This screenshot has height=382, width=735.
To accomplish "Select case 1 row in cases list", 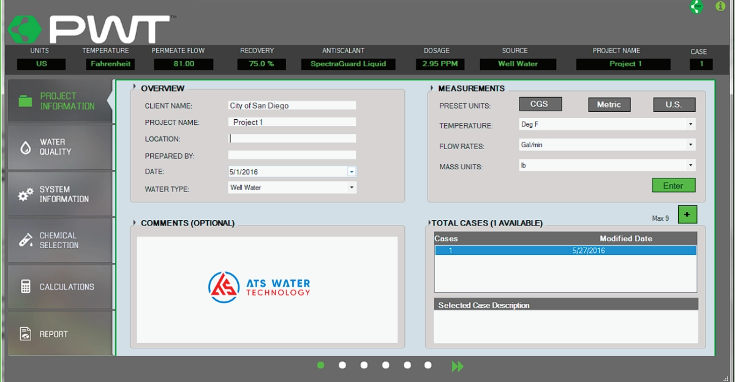I will tap(565, 251).
